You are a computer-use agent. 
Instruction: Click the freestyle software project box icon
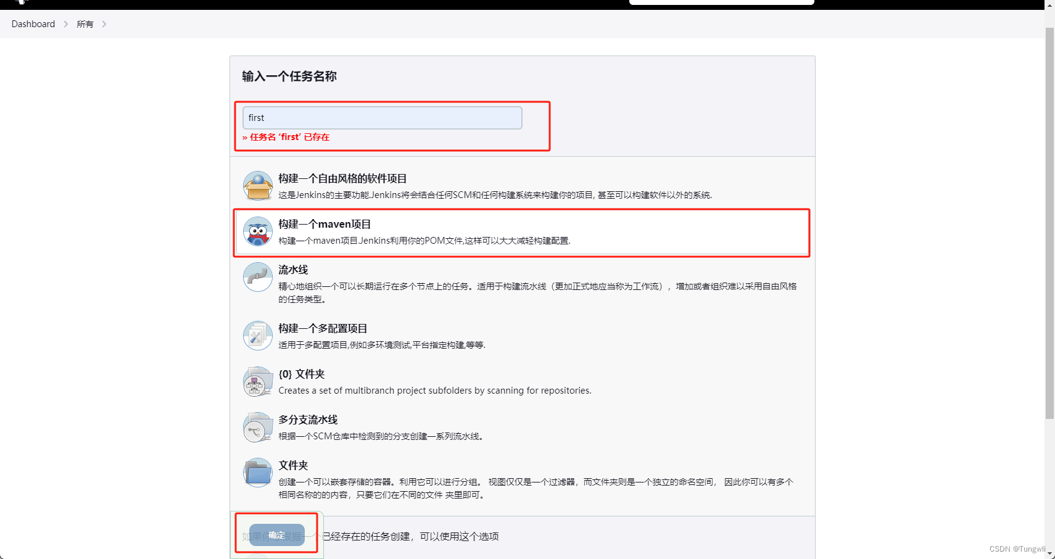point(258,186)
